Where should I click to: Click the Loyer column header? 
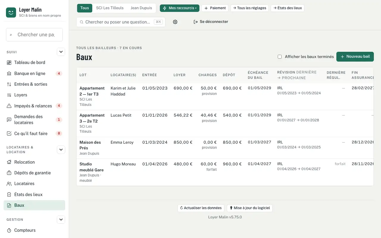[179, 75]
